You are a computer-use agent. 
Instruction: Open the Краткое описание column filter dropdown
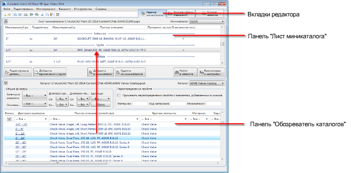pyautogui.click(x=164, y=119)
